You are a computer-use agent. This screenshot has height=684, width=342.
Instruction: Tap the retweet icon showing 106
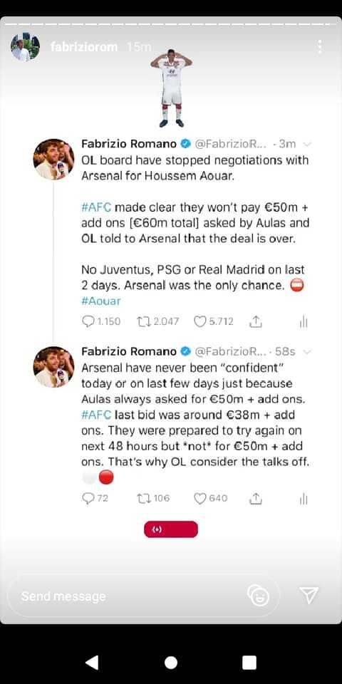pos(143,498)
